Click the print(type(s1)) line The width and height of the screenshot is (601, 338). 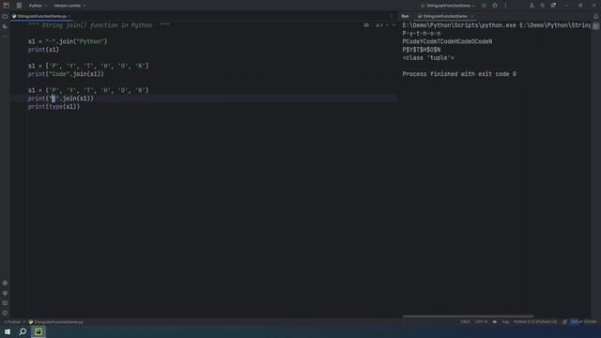[x=54, y=106]
